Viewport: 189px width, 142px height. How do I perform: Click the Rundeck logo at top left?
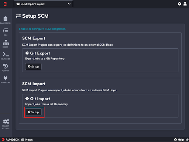5,4
